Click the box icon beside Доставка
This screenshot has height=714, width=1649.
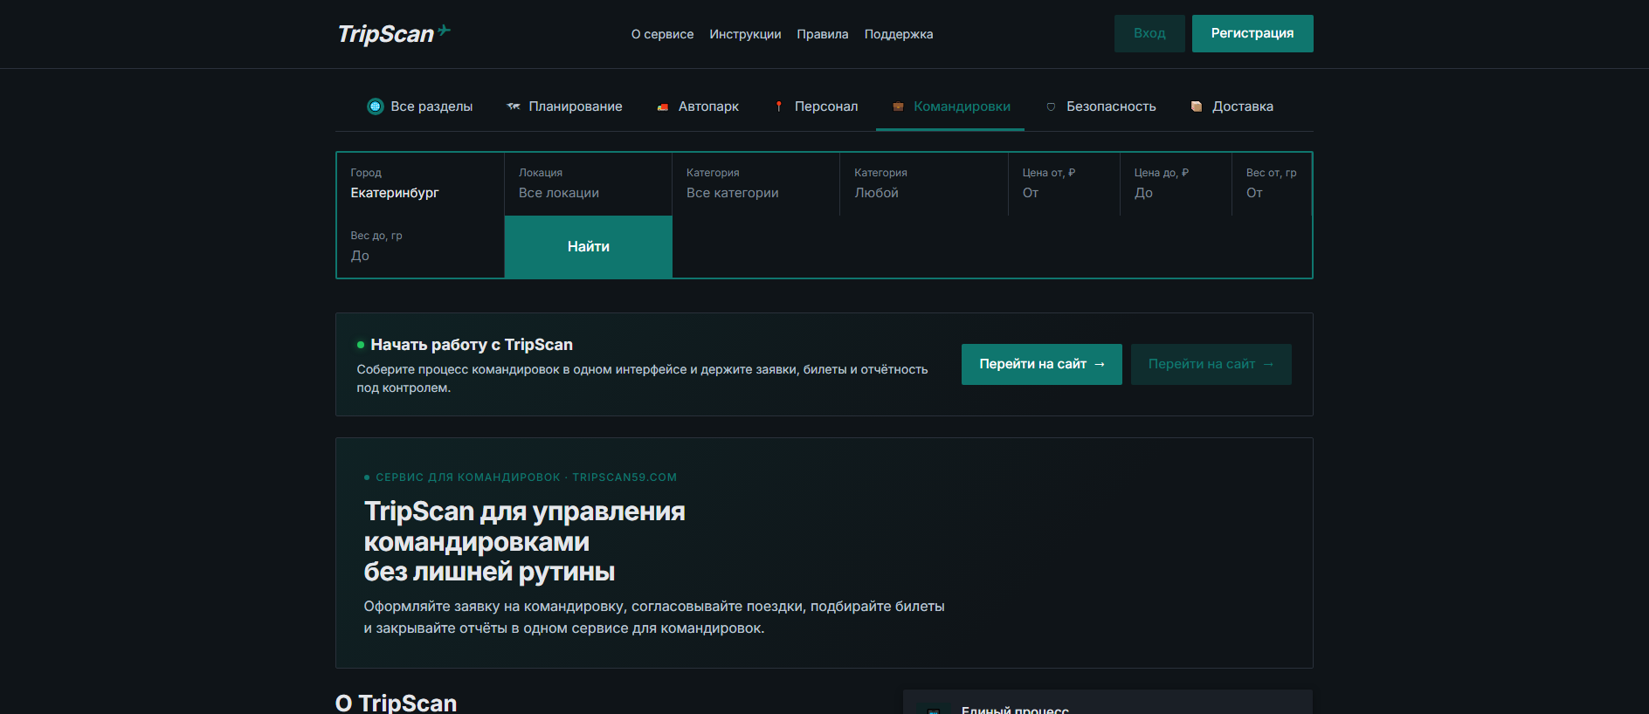[1197, 106]
